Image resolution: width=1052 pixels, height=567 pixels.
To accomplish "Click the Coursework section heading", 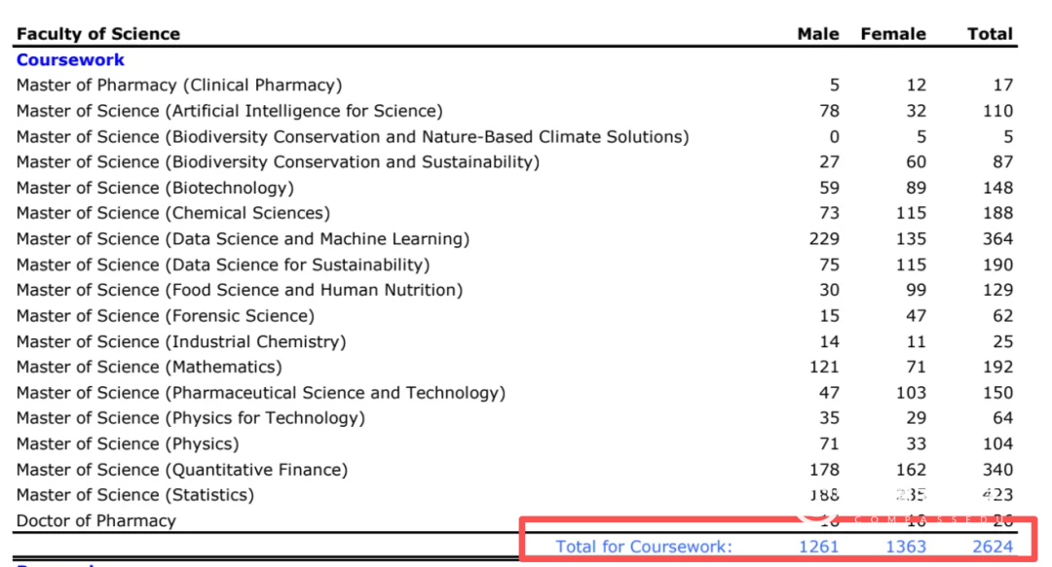I will 70,59.
